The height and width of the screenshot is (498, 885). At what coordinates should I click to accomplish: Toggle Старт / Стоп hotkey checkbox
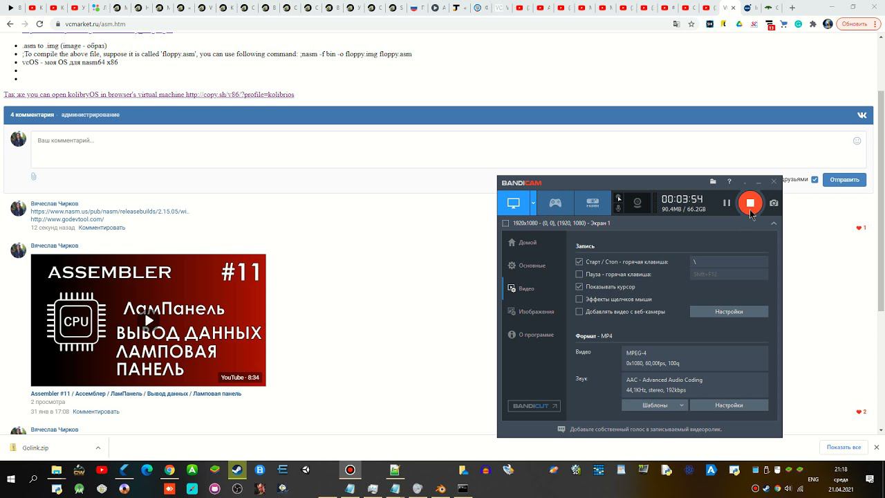[x=579, y=262]
